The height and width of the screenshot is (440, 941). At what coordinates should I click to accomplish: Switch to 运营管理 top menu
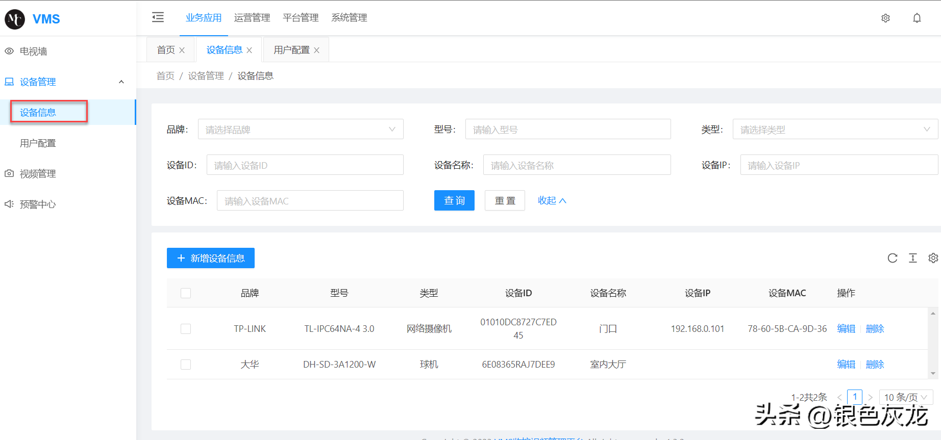[252, 18]
